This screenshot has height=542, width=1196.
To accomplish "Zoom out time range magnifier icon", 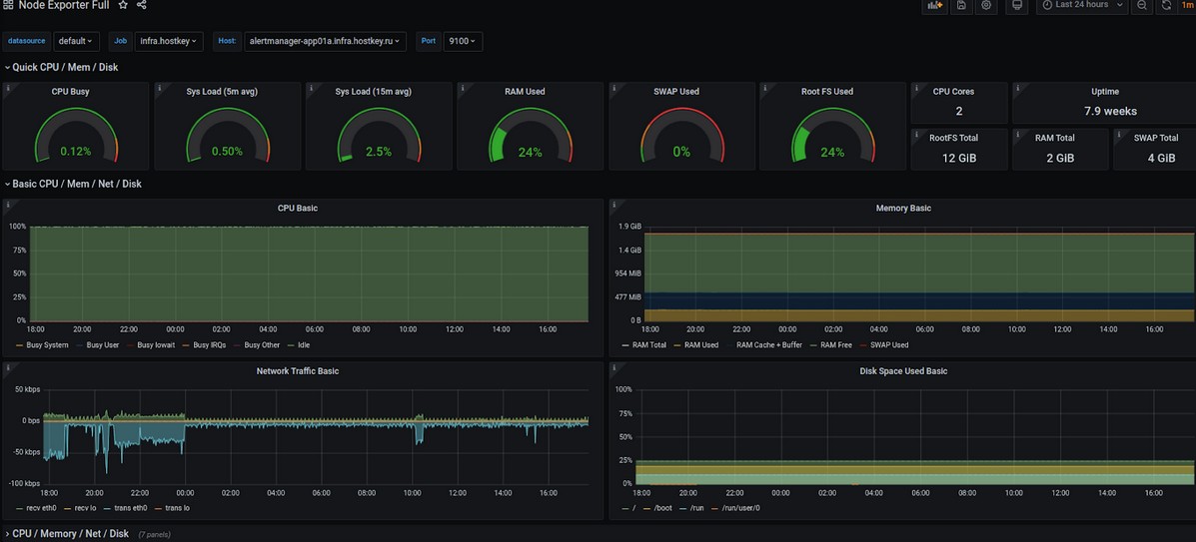I will (1142, 5).
